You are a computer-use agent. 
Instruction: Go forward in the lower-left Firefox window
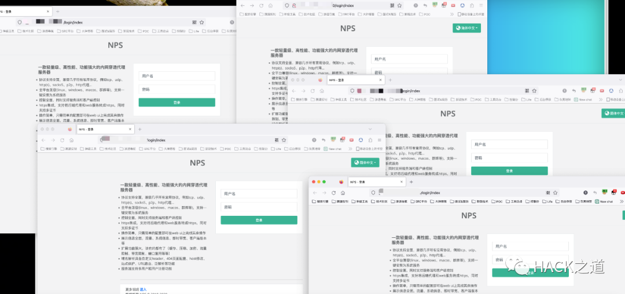pos(53,140)
